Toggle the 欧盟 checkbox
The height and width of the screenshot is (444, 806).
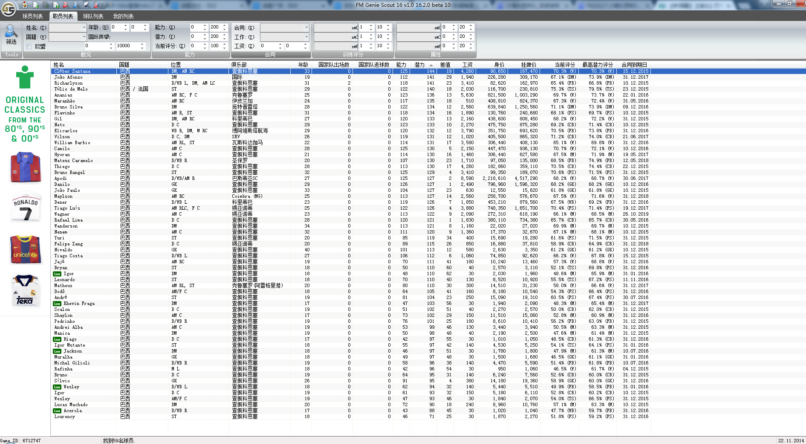[x=29, y=46]
